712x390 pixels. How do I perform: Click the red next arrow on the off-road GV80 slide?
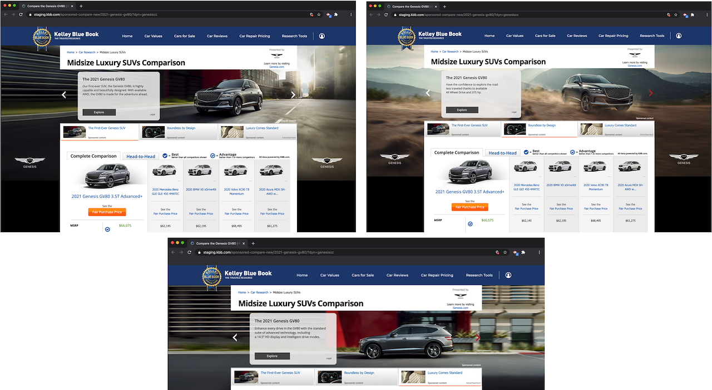[x=651, y=93]
